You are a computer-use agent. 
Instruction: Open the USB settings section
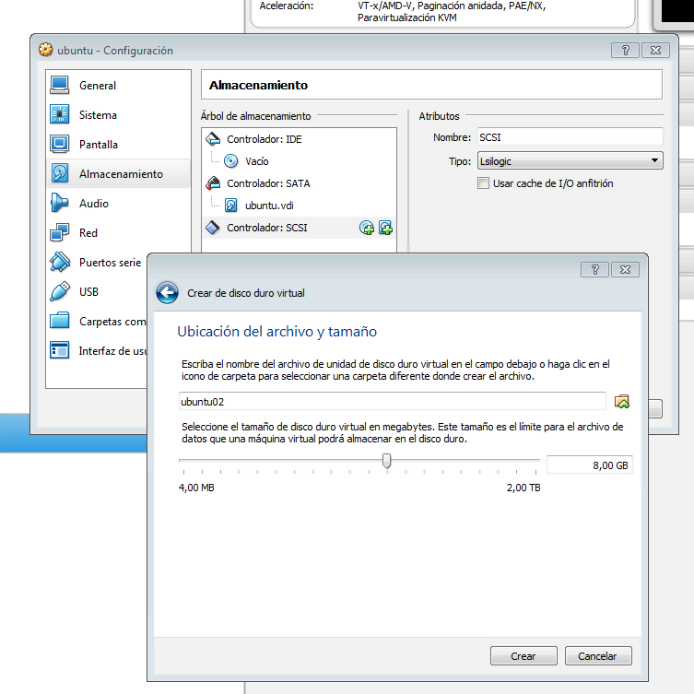coord(88,292)
